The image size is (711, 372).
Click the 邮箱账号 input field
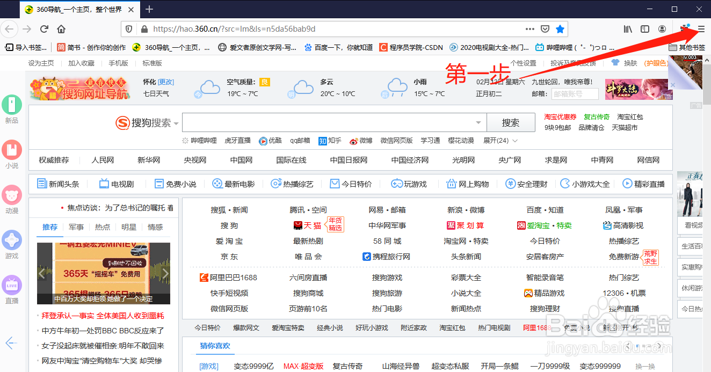click(575, 94)
